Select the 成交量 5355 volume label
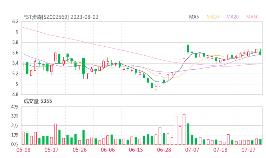This screenshot has width=266, height=158. coord(38,101)
